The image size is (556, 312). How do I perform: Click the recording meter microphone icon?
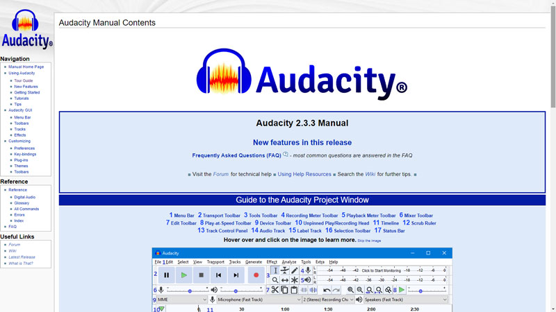(x=308, y=270)
